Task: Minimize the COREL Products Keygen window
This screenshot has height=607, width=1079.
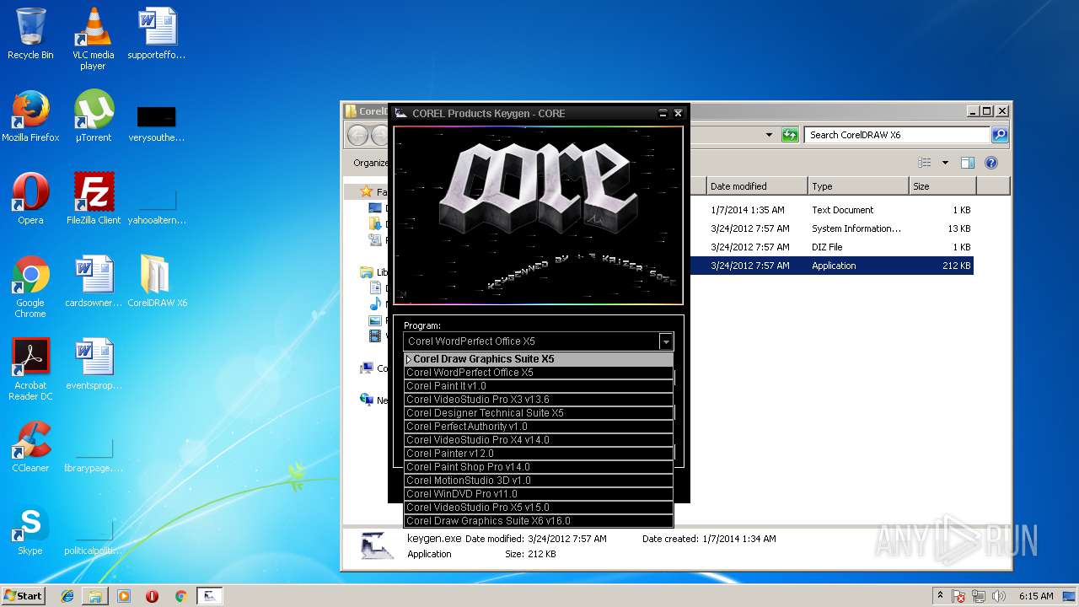Action: coord(663,113)
